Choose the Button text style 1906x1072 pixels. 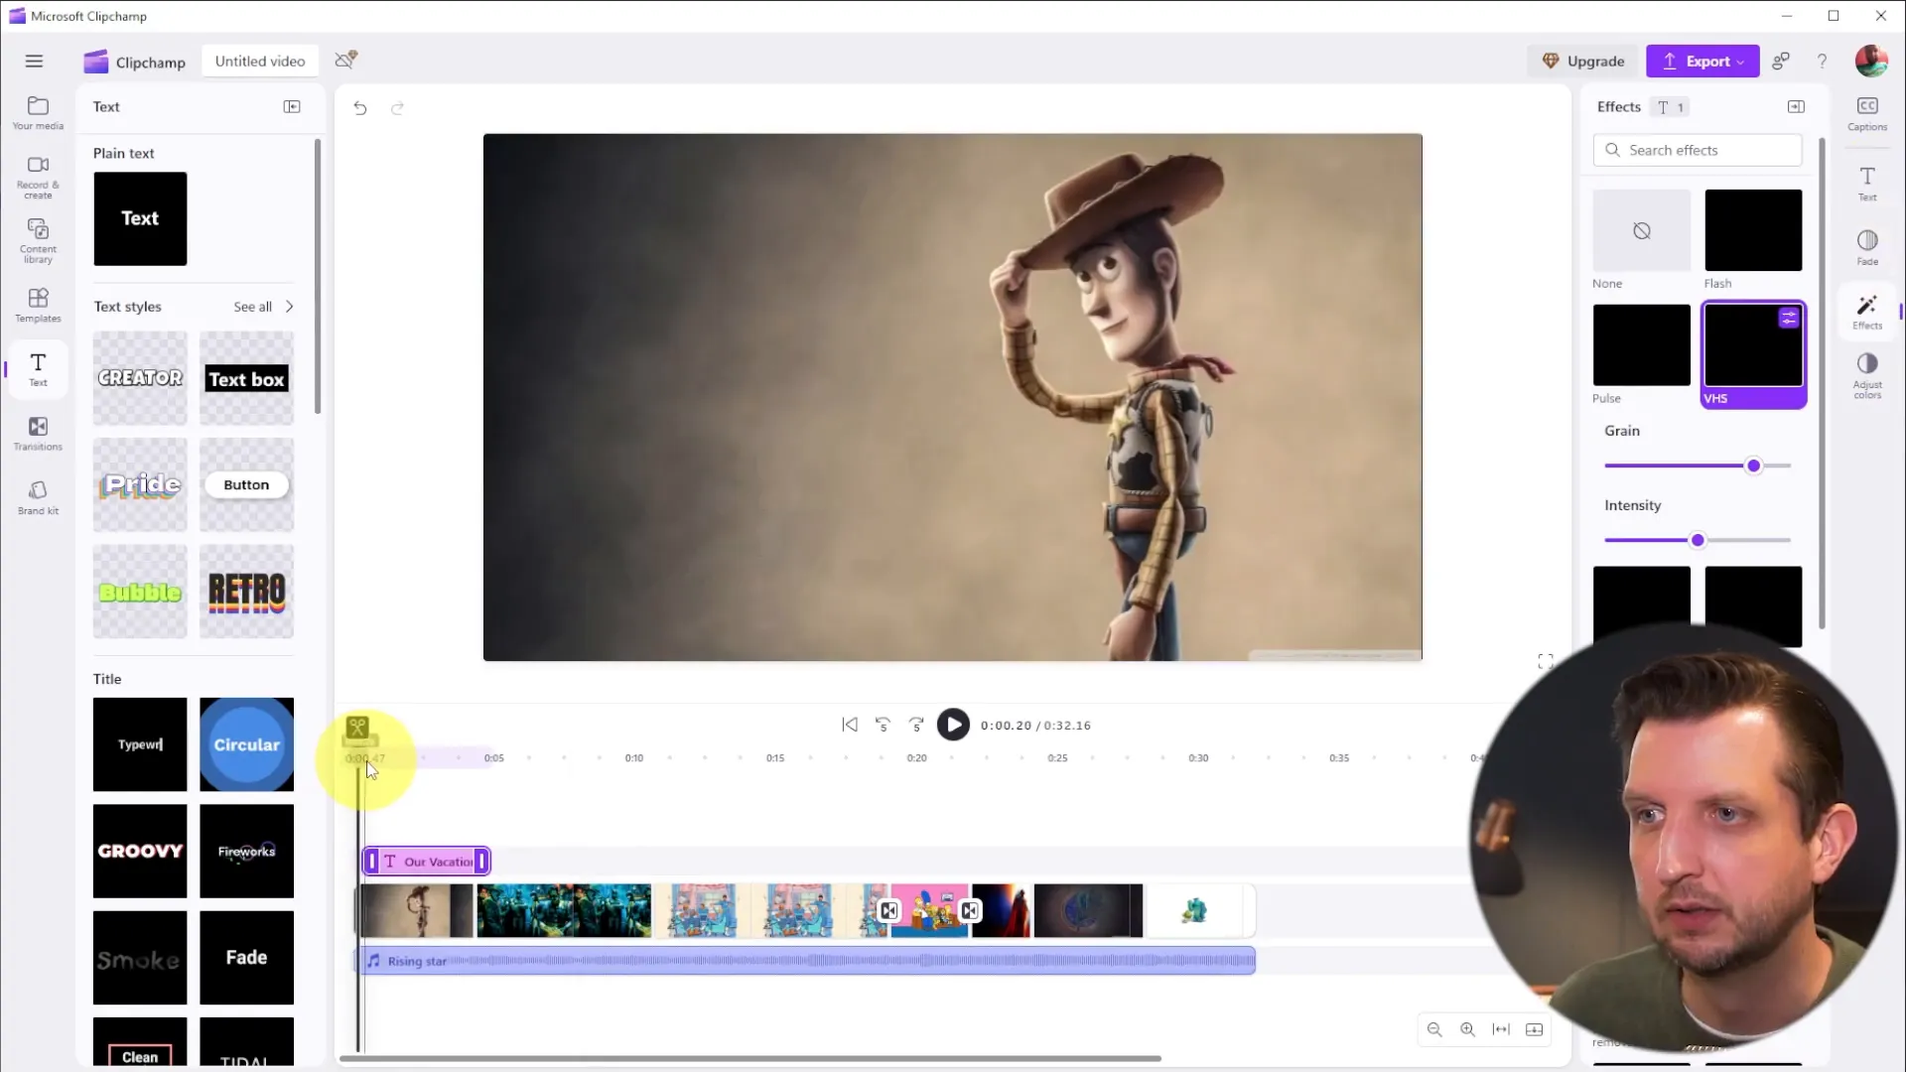(246, 484)
